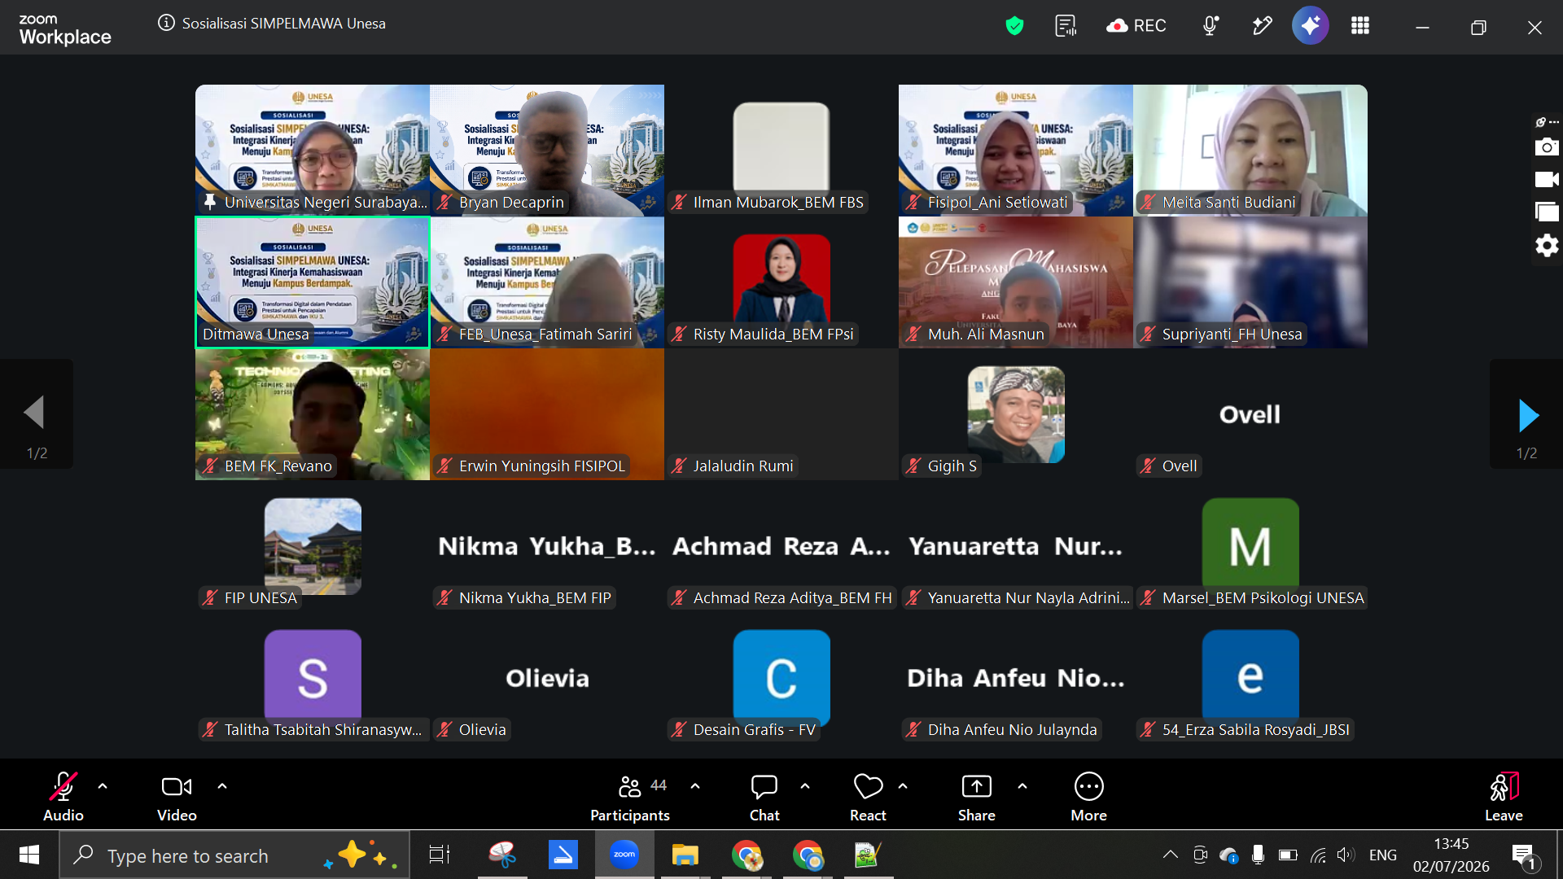Open the meeting information icon

166,23
